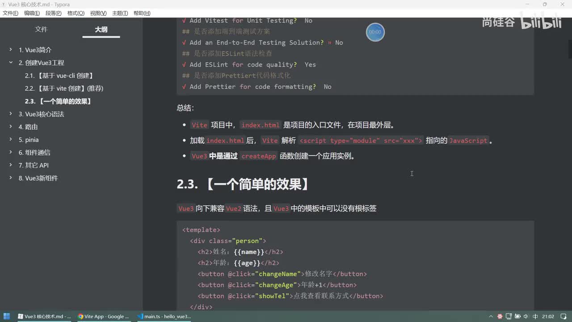Image resolution: width=572 pixels, height=322 pixels.
Task: Switch to Typora Vue3 核心技术.md taskbar item
Action: coord(44,316)
